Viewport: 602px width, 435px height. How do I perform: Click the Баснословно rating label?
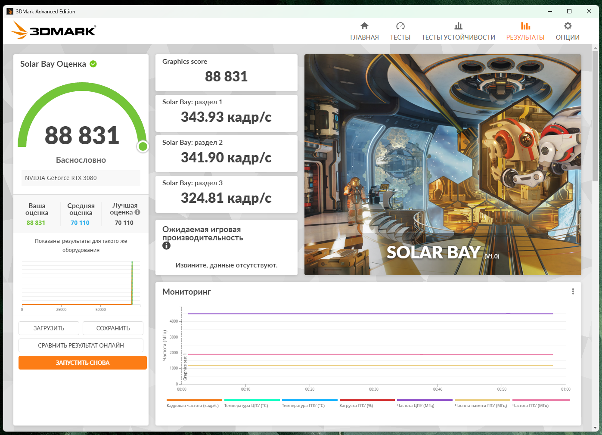tap(81, 160)
